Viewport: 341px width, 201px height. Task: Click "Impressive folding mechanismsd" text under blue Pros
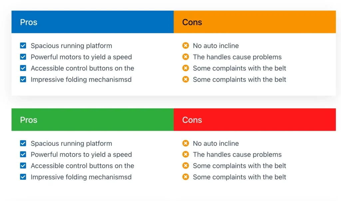tap(81, 80)
